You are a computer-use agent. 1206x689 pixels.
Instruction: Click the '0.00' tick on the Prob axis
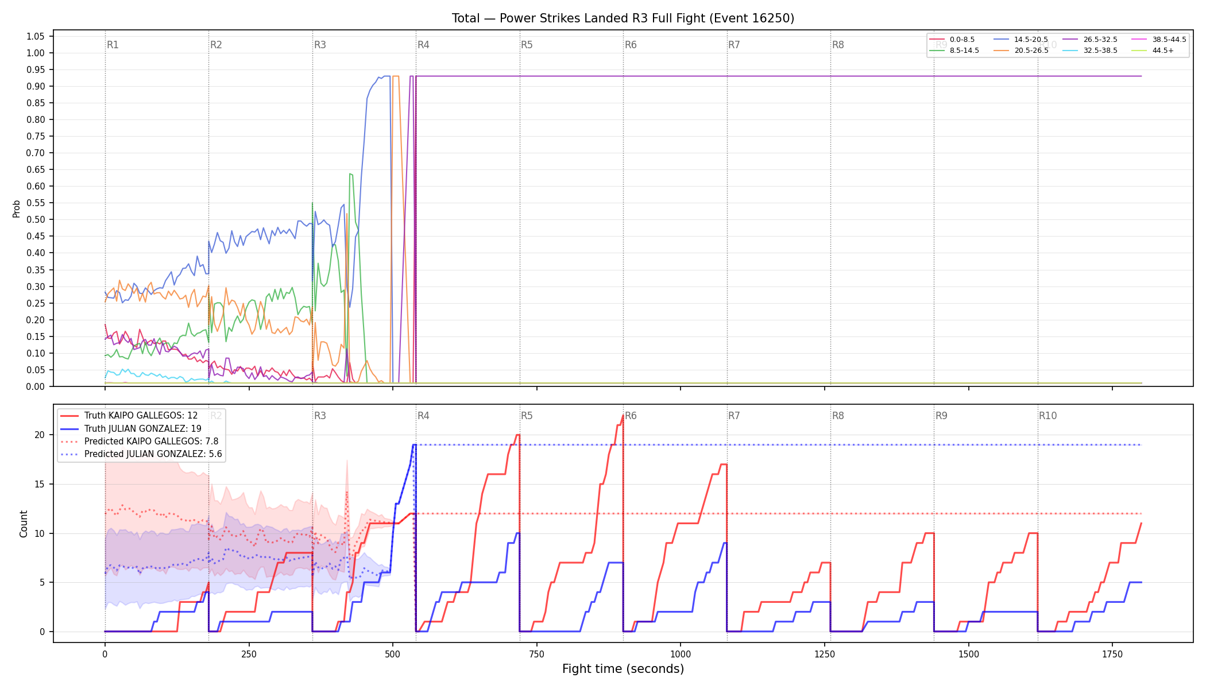coord(36,386)
